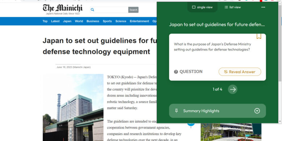Switch to list view tab

[x=232, y=7]
